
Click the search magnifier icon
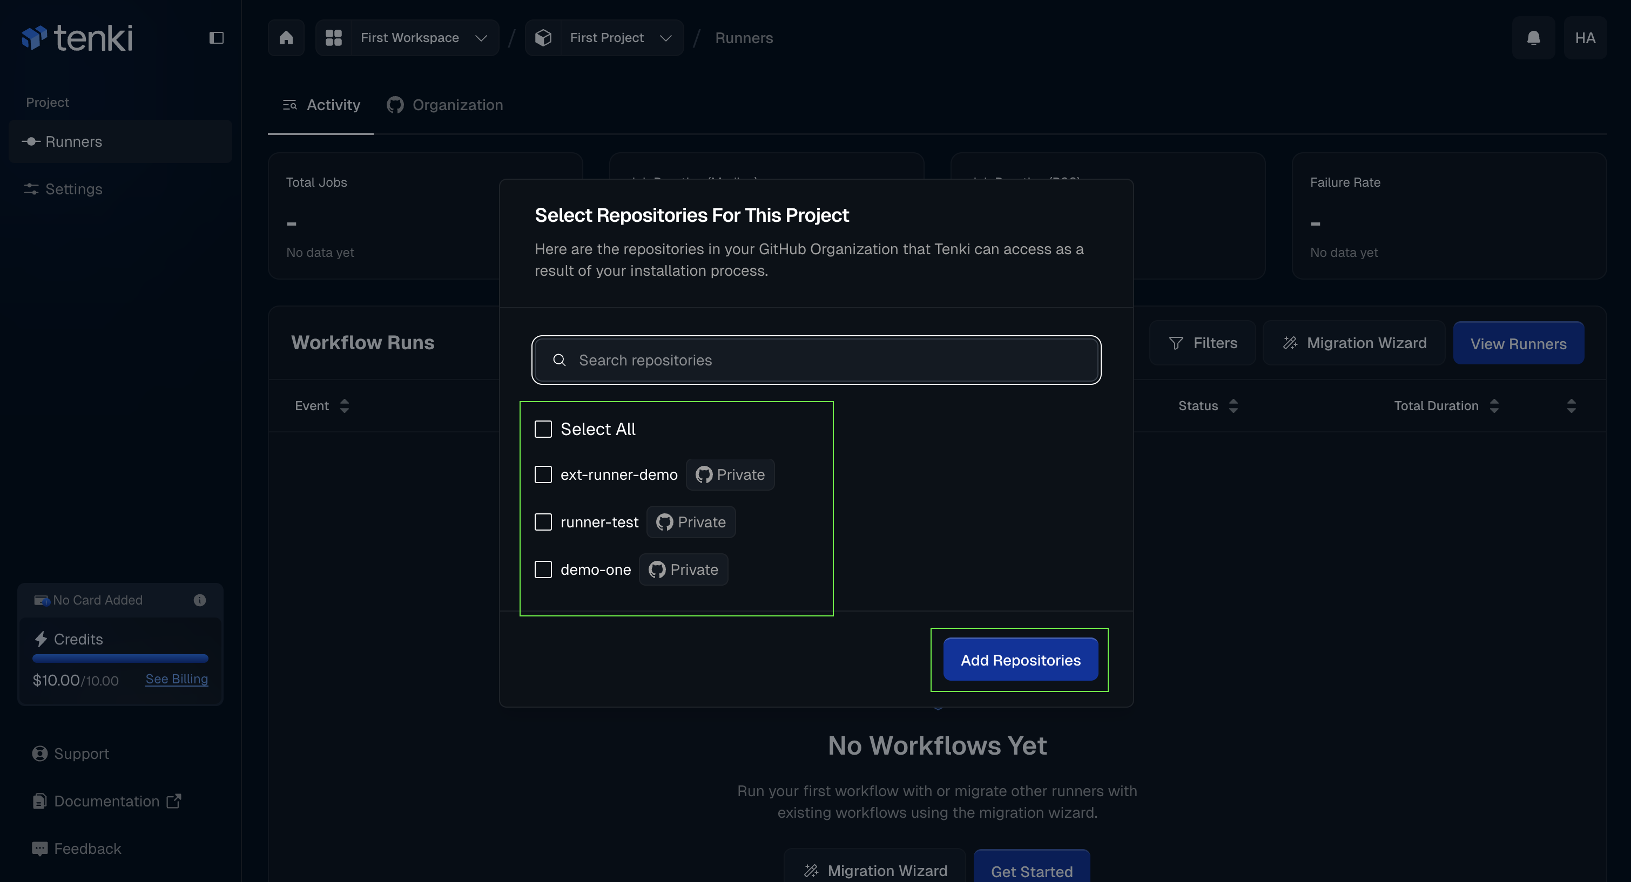pos(560,360)
